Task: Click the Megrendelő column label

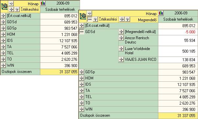Action: [x=147, y=20]
